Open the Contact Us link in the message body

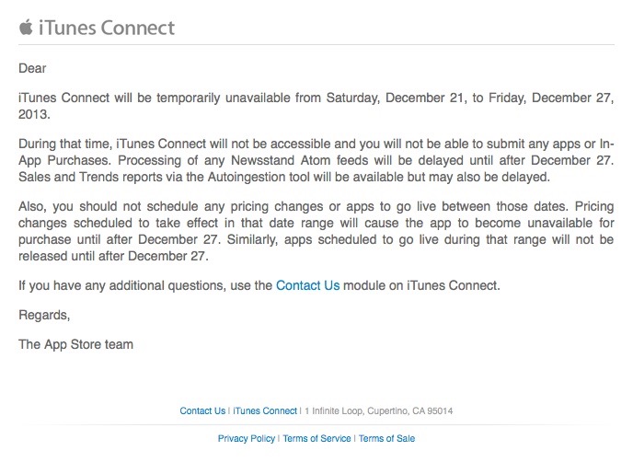point(307,285)
